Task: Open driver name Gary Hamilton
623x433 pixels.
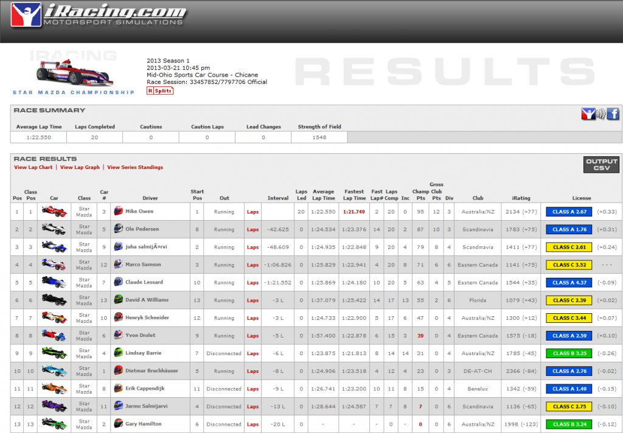Action: 143,424
